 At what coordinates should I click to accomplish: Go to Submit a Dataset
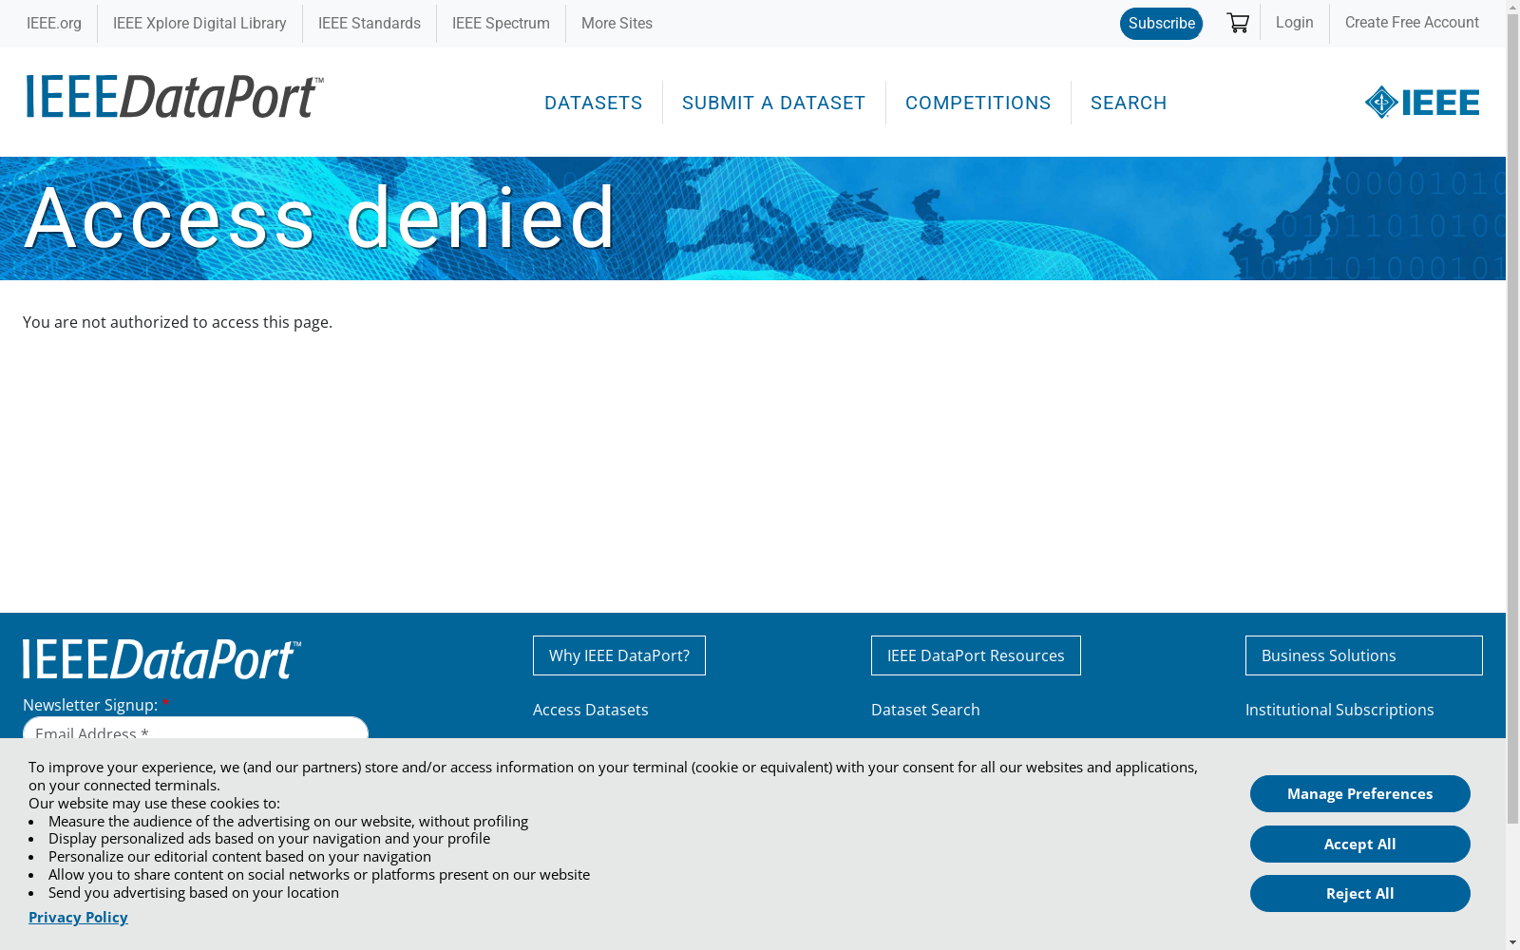[x=774, y=103]
